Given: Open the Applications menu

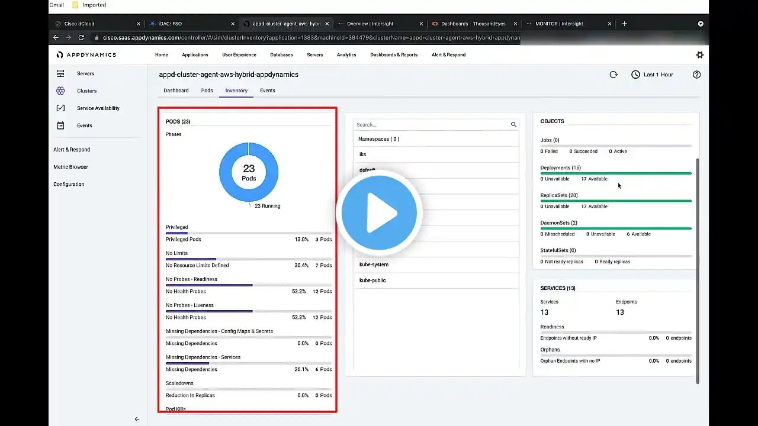Looking at the screenshot, I should (x=195, y=54).
